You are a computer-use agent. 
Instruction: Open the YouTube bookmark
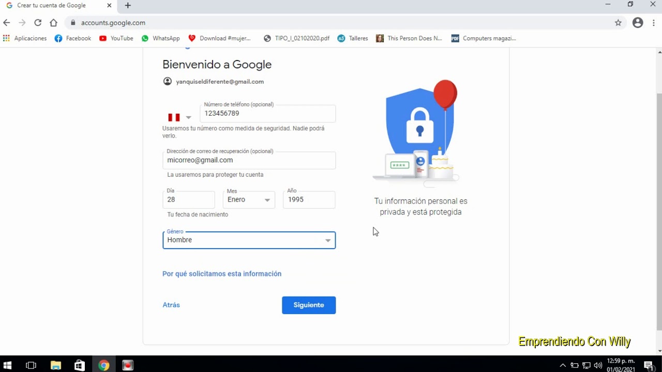coord(116,38)
